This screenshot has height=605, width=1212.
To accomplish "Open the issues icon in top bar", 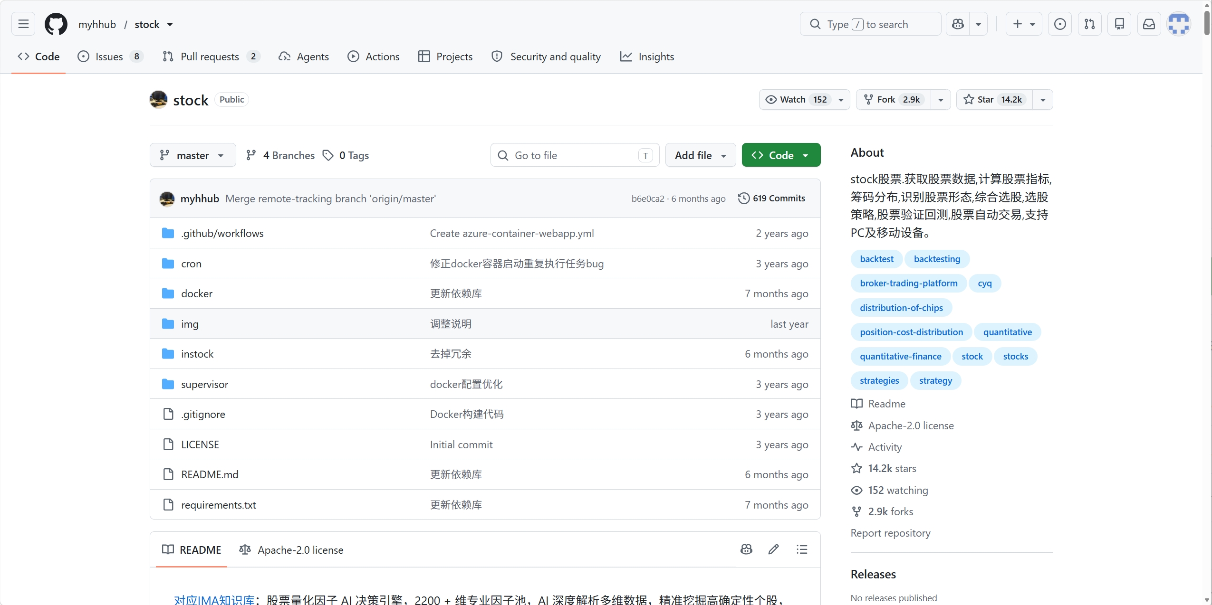I will click(x=1060, y=24).
